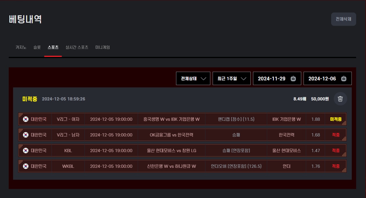Open the 최근 1주일 period dropdown
366x198 pixels.
tap(232, 78)
